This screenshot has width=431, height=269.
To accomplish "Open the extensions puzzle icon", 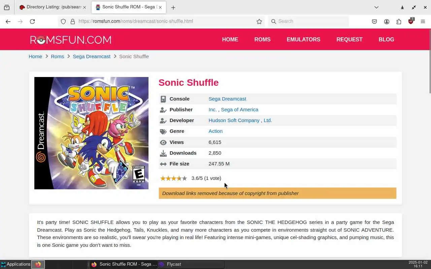I will pyautogui.click(x=399, y=22).
